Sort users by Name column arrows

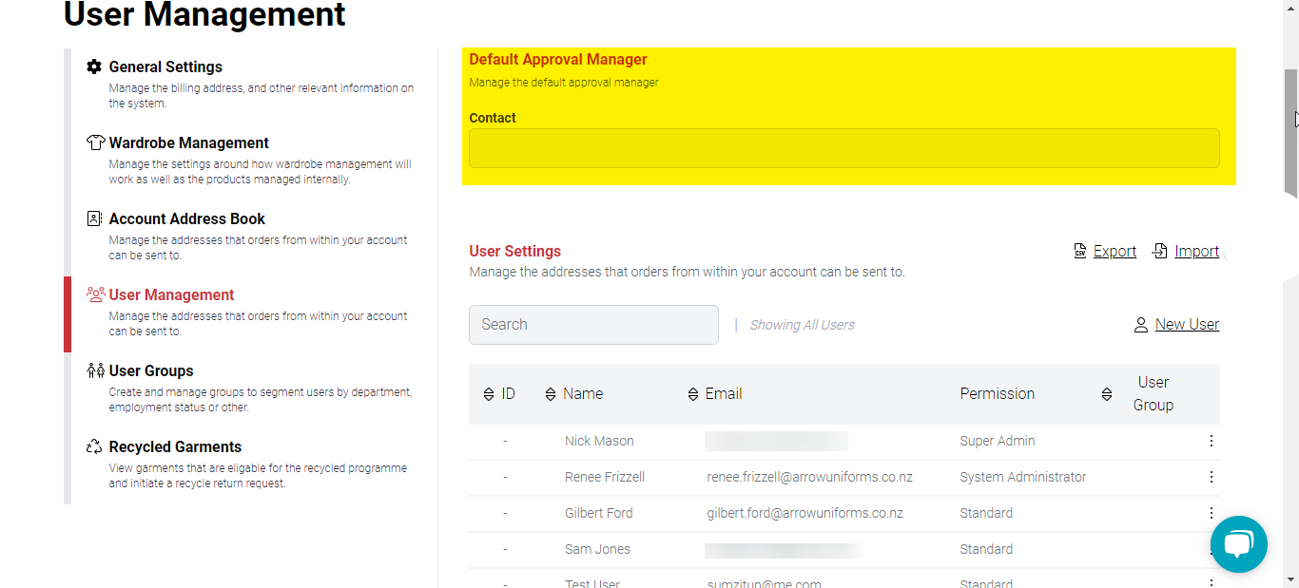[551, 394]
